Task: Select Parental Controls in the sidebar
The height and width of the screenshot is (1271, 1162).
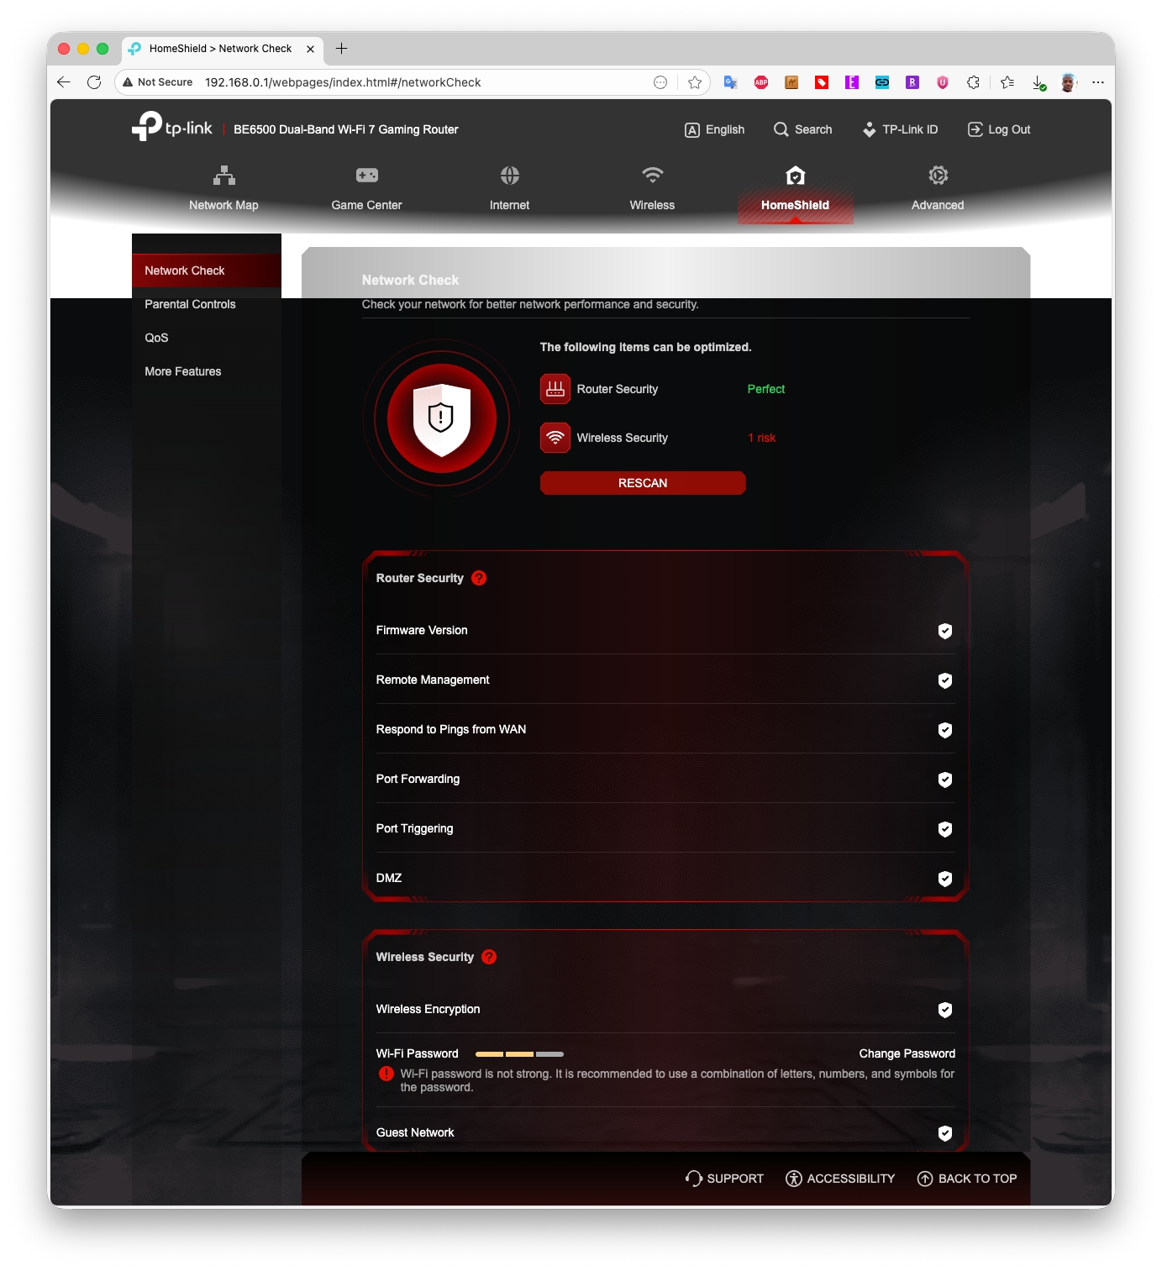Action: [x=190, y=304]
